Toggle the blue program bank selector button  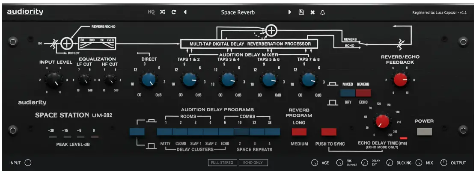tap(137, 132)
